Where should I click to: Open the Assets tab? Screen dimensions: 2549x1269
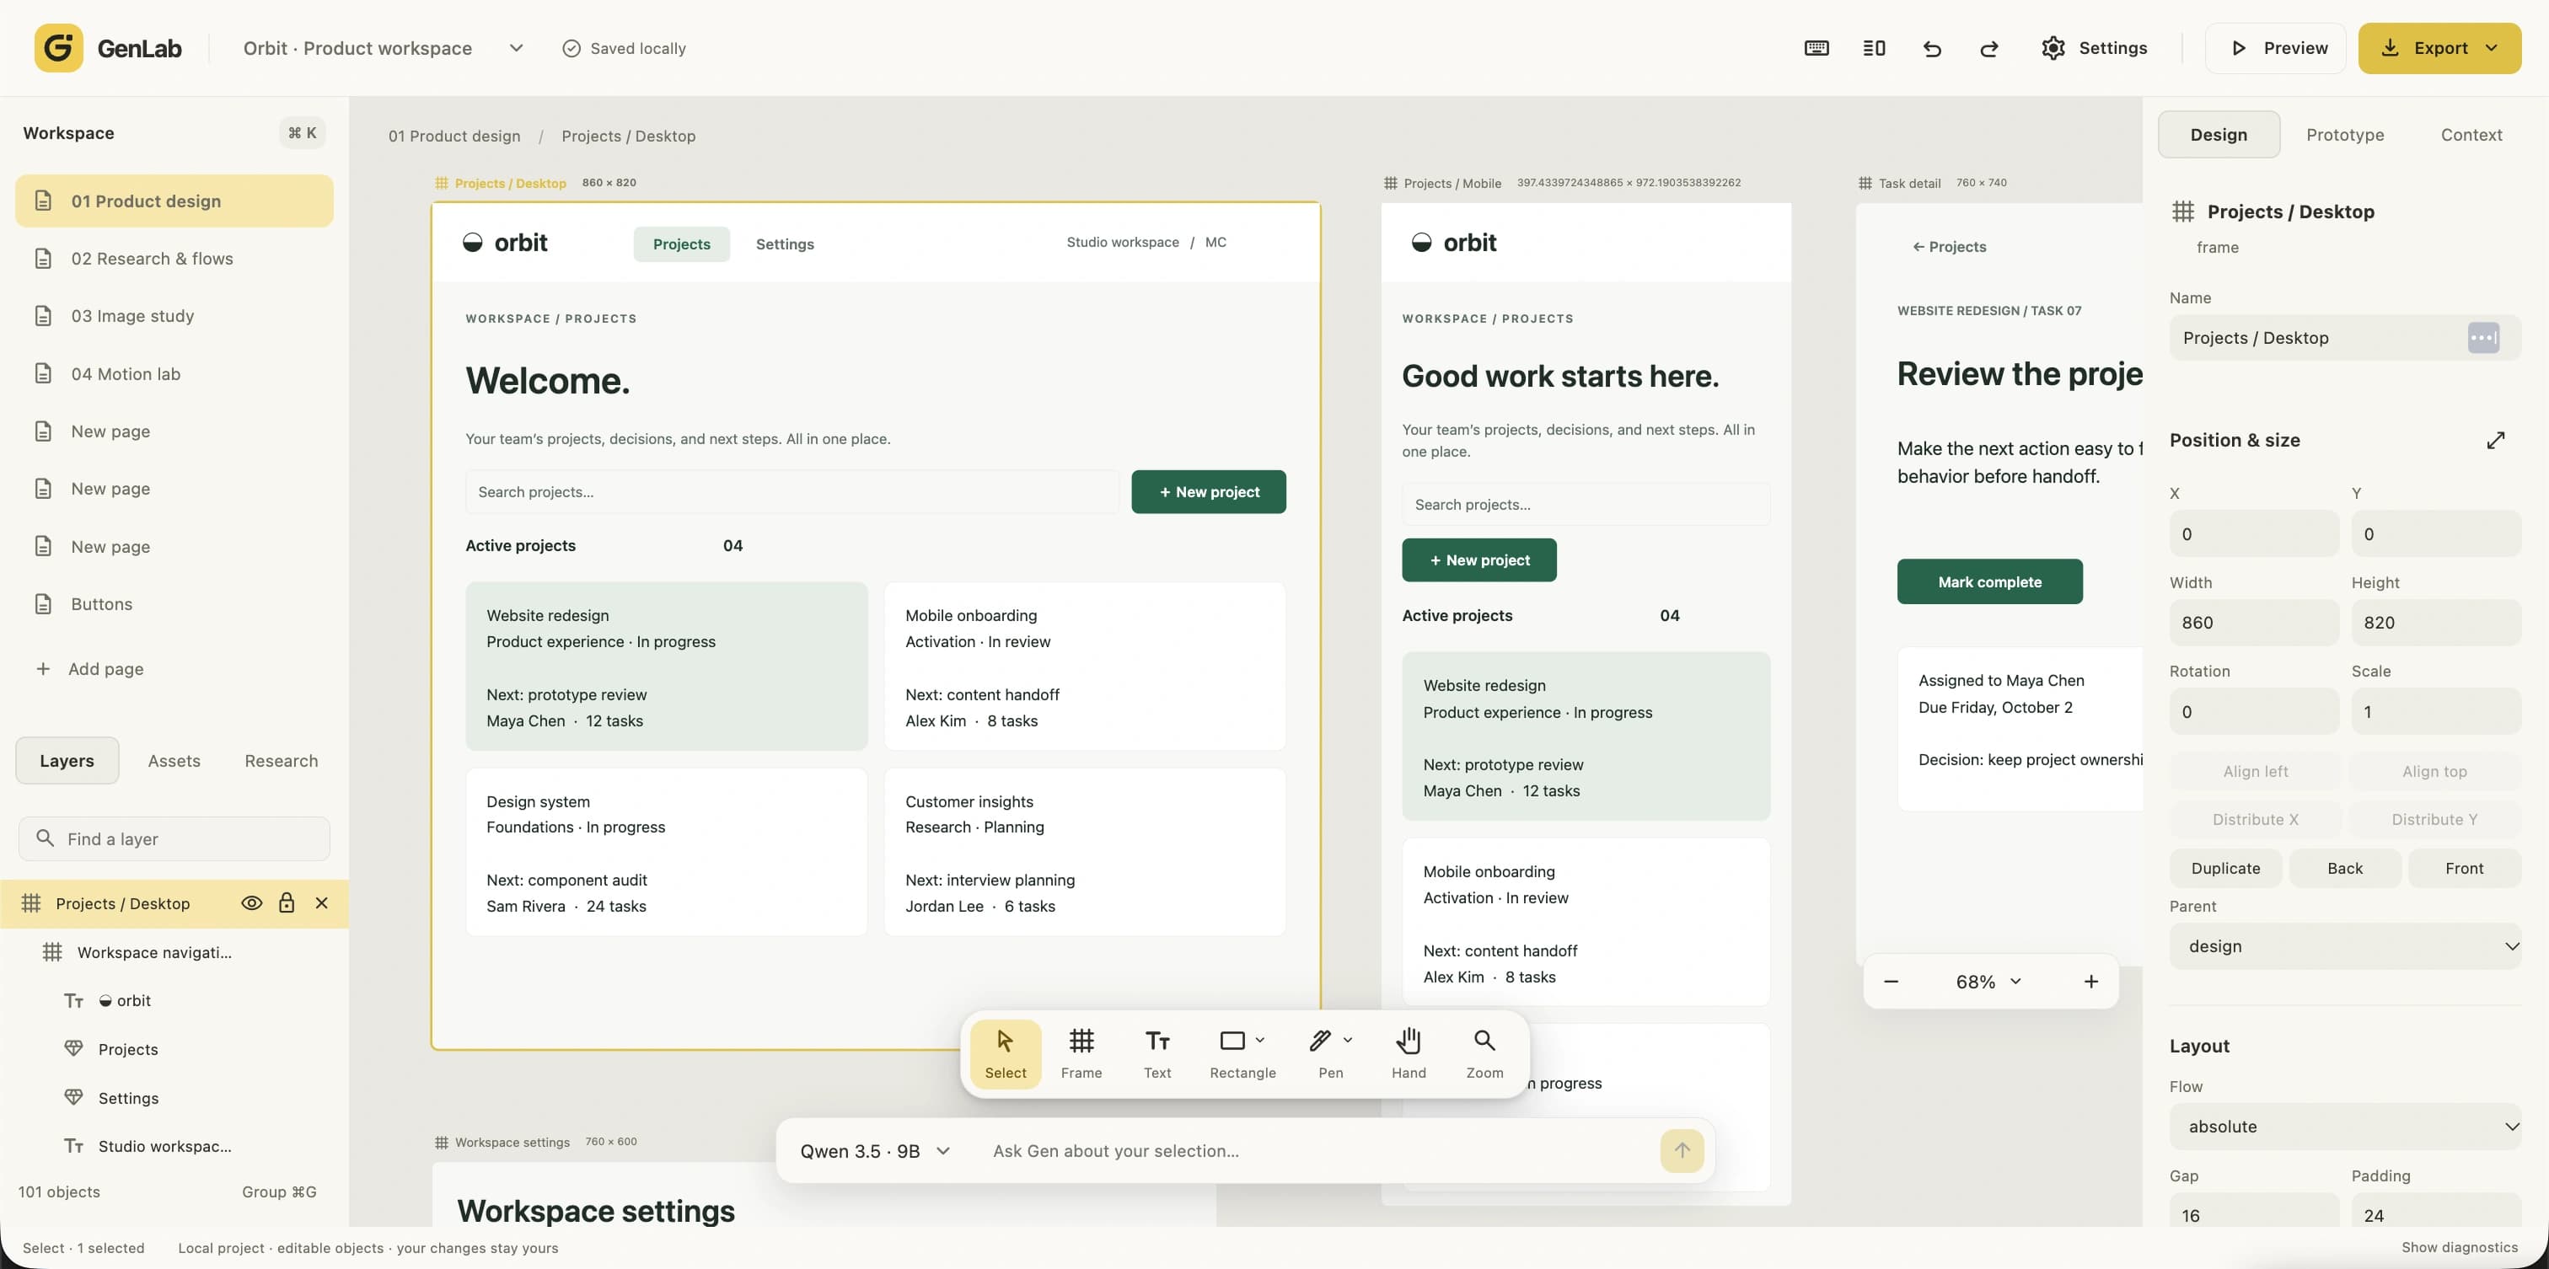pos(174,761)
